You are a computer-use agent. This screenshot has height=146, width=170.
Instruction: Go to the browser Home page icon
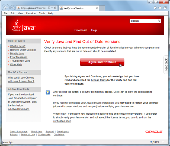click(x=155, y=8)
